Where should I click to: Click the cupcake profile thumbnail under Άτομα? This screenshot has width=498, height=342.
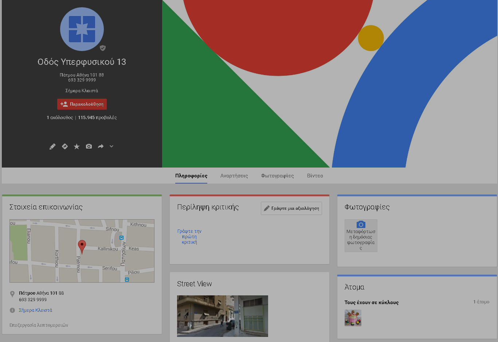tap(353, 318)
